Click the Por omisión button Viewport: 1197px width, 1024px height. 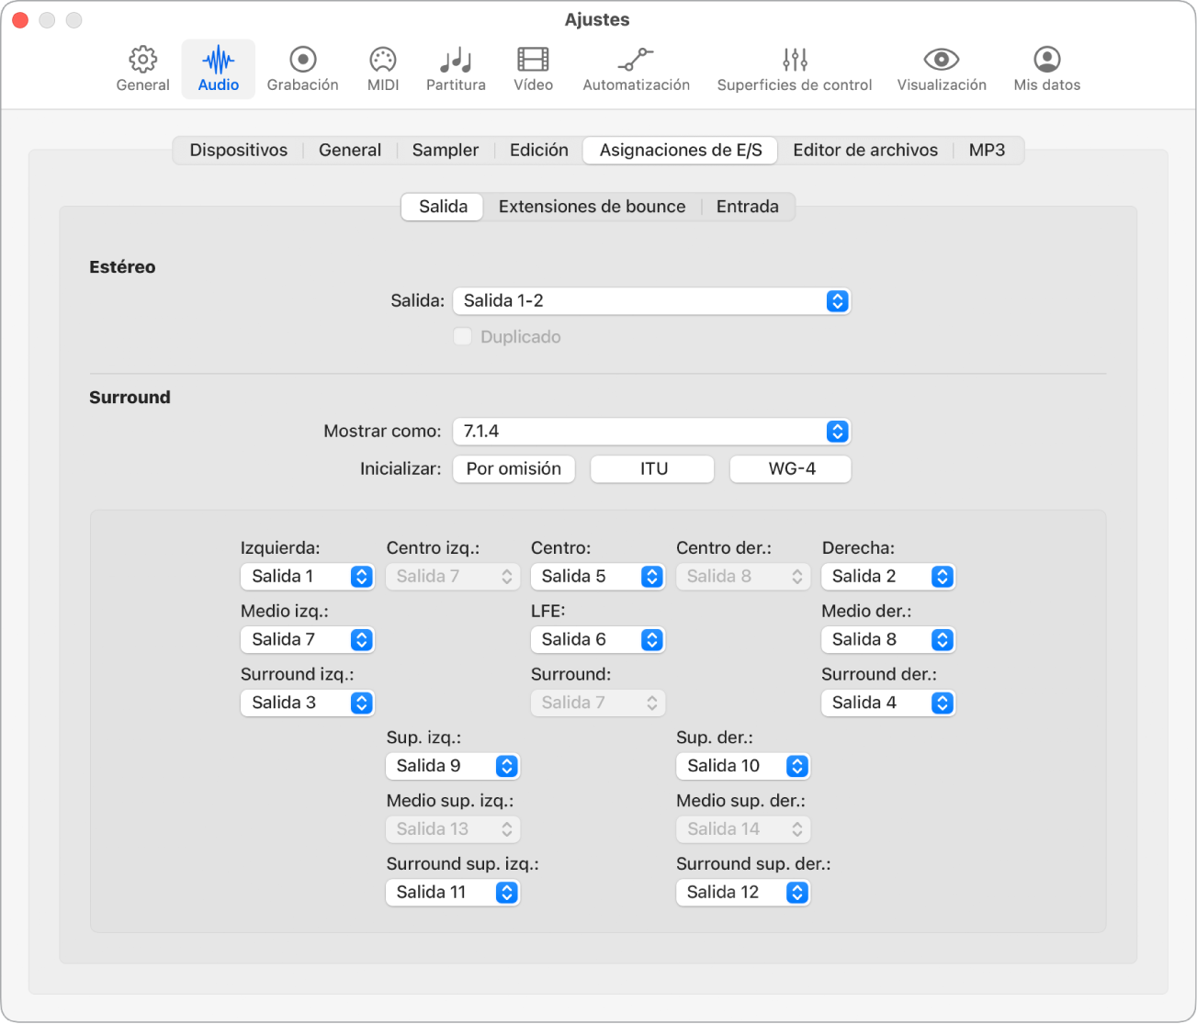click(x=514, y=469)
